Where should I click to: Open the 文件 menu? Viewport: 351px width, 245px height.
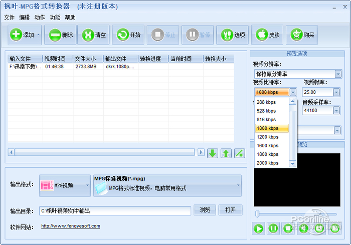10,18
